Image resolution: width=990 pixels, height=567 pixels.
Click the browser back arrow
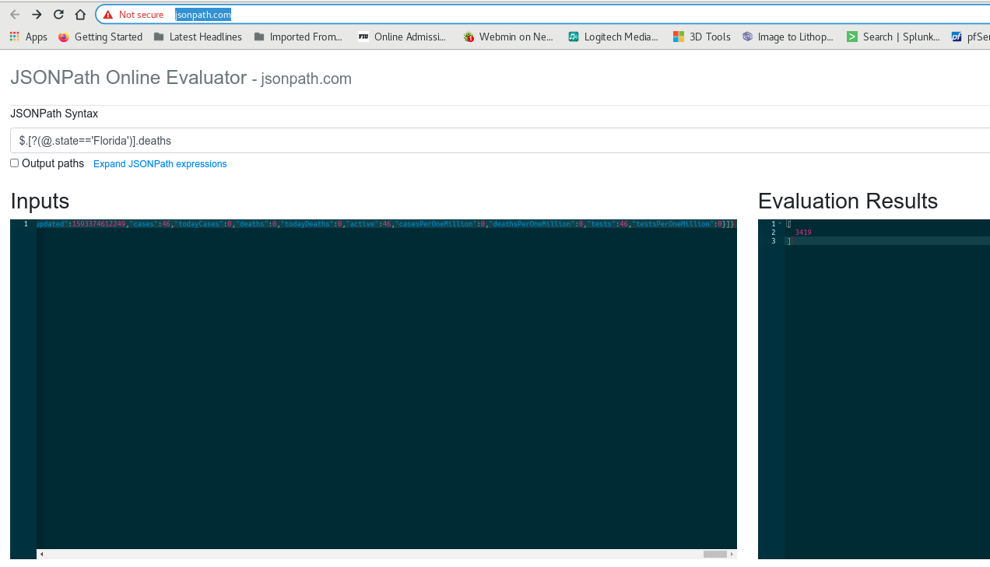(x=15, y=15)
